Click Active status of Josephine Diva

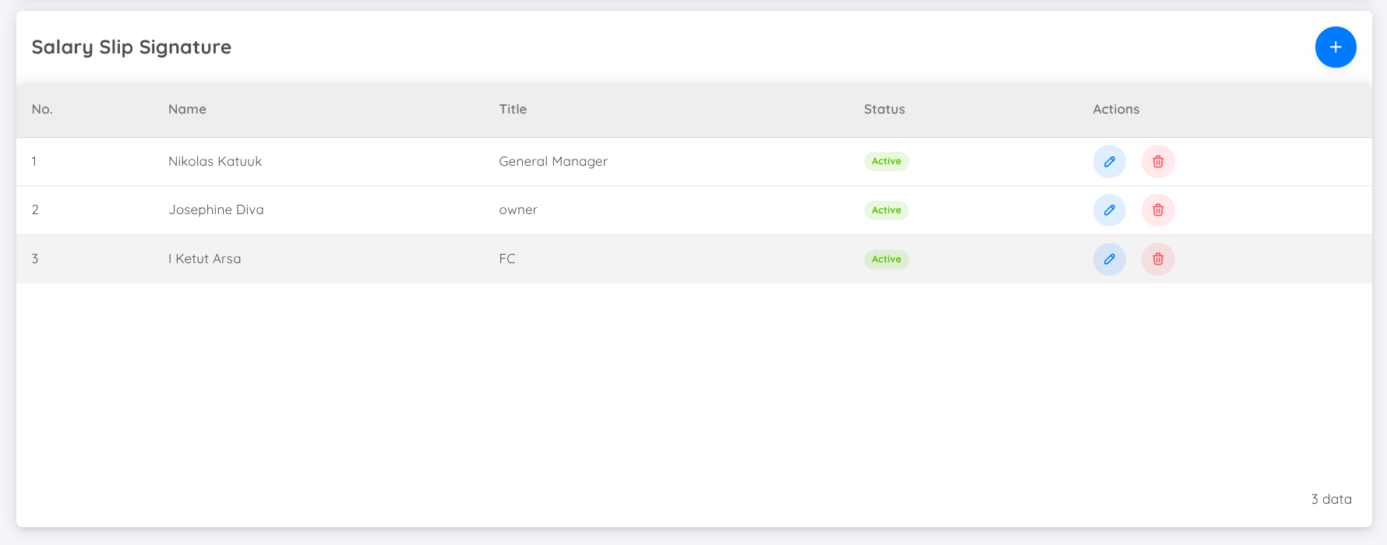pyautogui.click(x=886, y=210)
